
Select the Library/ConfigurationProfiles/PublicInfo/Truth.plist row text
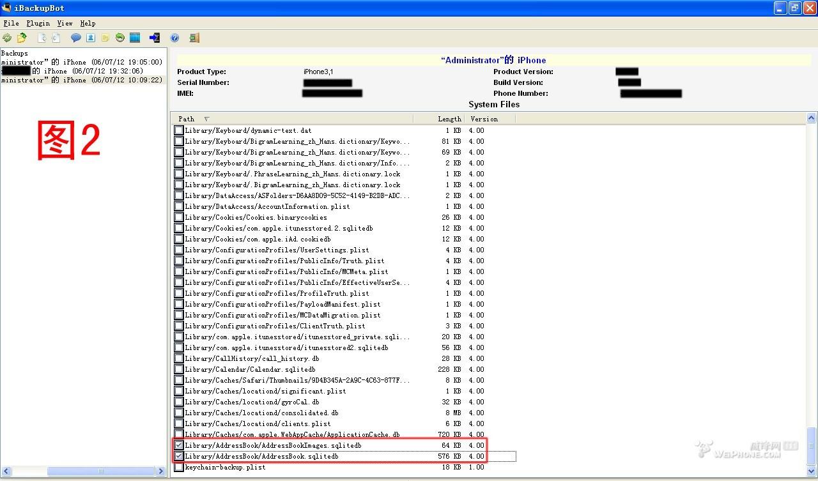point(284,261)
